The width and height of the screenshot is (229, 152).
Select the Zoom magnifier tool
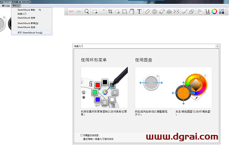point(87,11)
